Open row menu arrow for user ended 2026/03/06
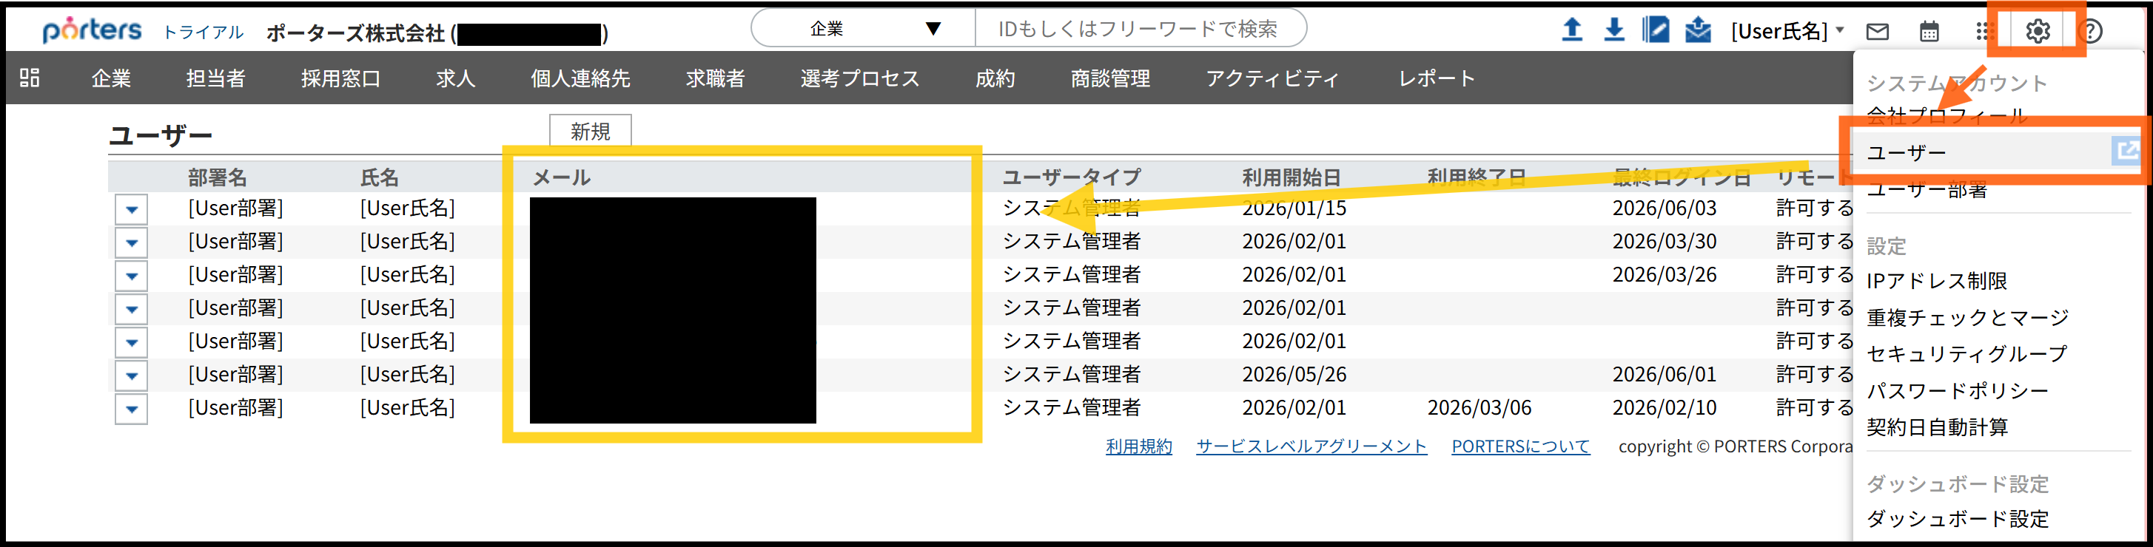 [131, 410]
